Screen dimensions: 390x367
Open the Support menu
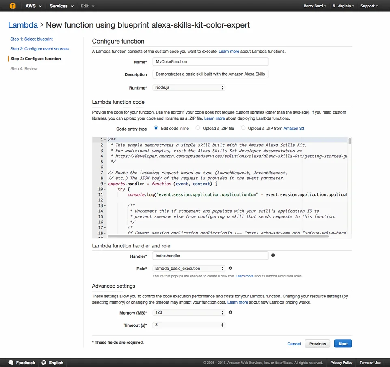pos(369,6)
